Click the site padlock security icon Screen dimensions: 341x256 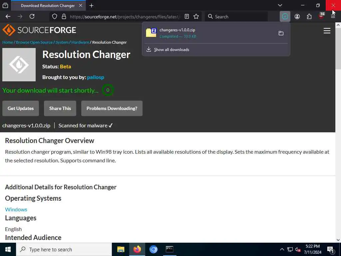pyautogui.click(x=64, y=17)
